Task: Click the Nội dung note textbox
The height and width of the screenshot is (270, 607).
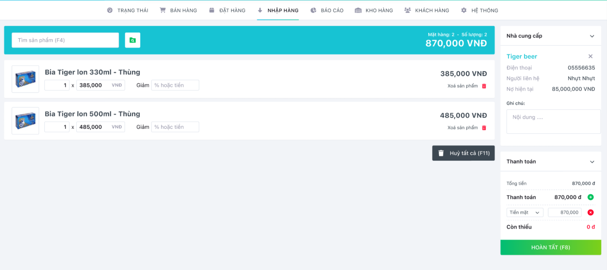Action: [x=553, y=122]
